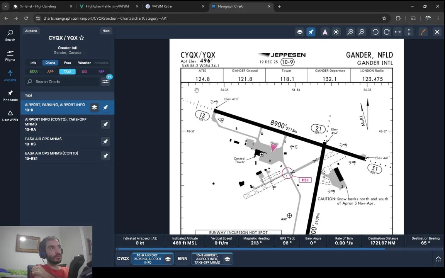This screenshot has height=278, width=445.
Task: Select the Charts tab
Action: (x=50, y=63)
